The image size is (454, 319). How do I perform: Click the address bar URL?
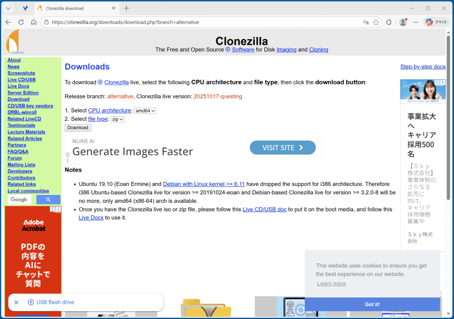click(125, 22)
